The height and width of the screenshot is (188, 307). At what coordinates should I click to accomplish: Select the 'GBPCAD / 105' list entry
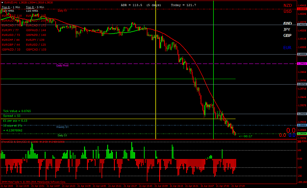pyautogui.click(x=36, y=50)
